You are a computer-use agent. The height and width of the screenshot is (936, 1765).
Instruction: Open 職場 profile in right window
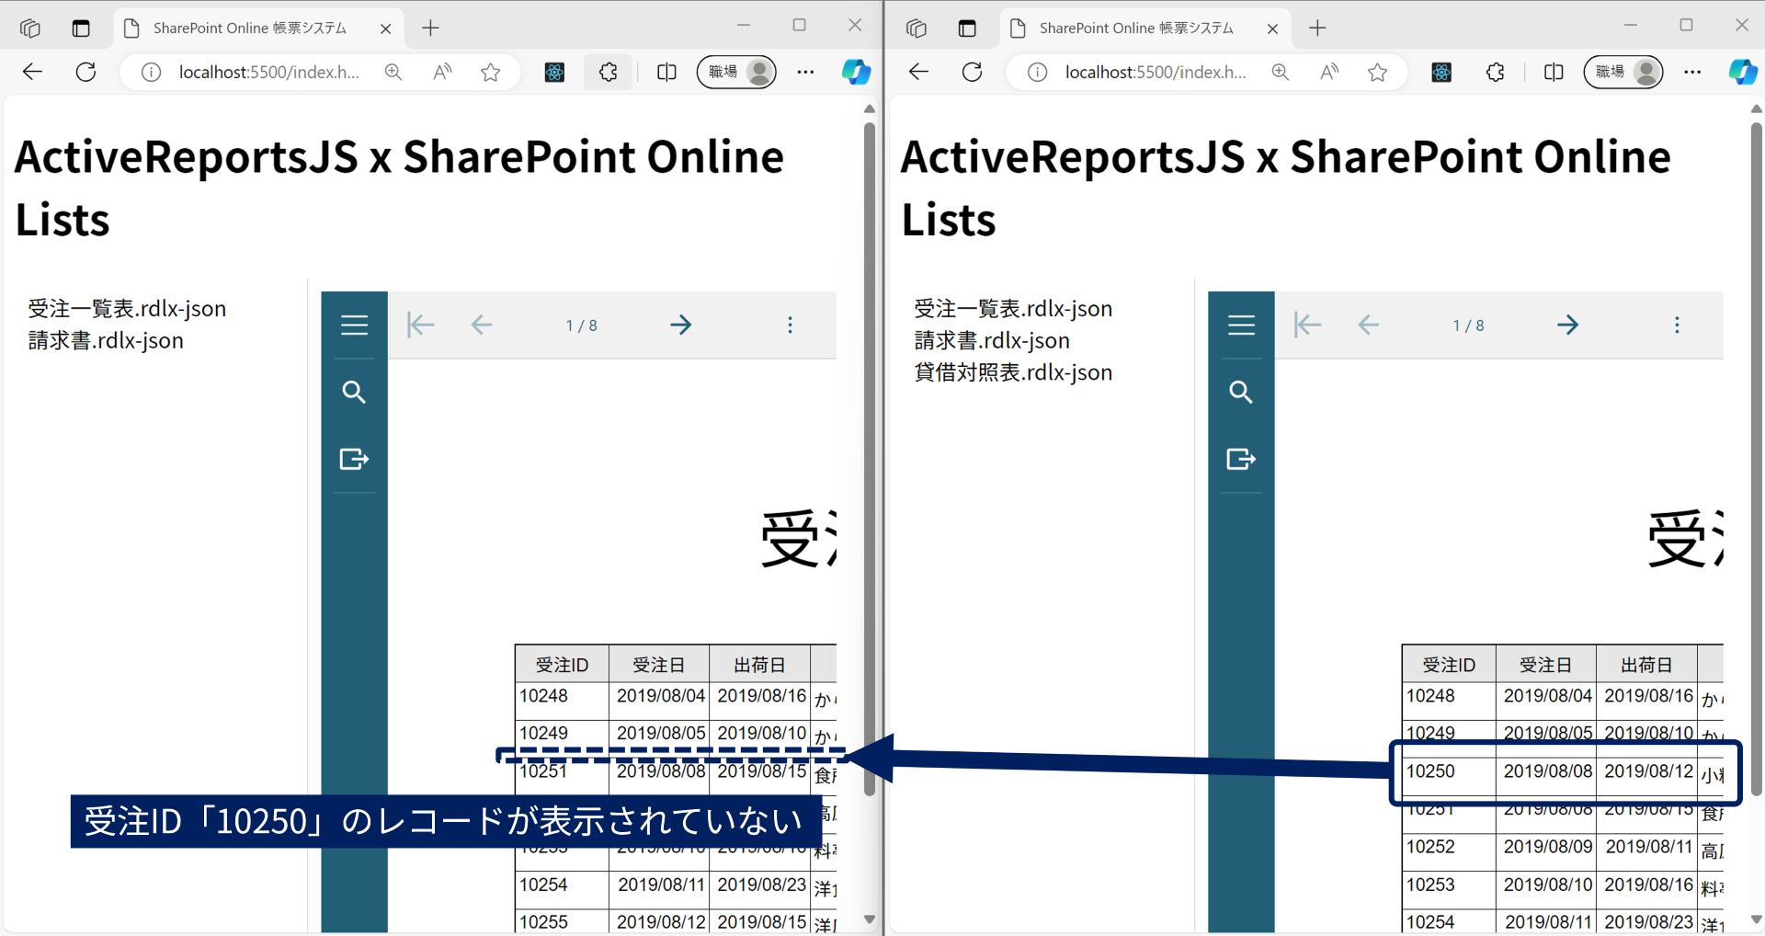point(1623,72)
